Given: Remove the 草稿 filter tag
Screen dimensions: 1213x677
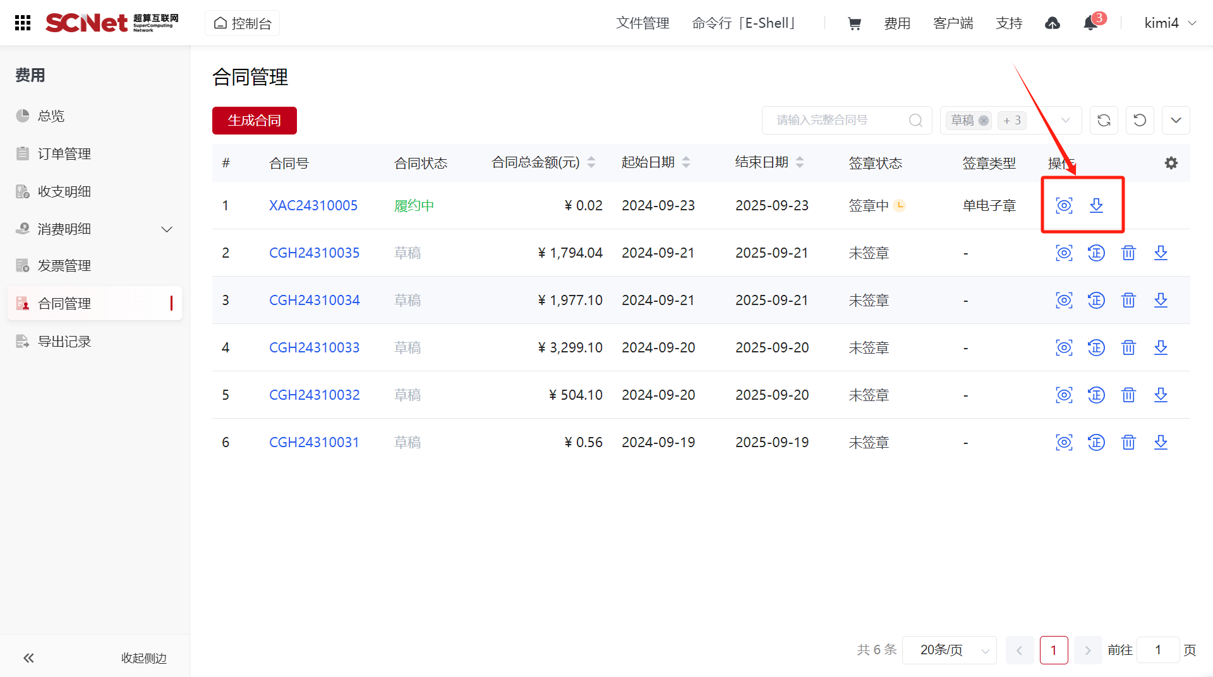Looking at the screenshot, I should coord(984,121).
